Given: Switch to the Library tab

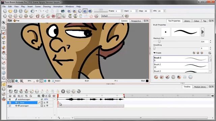Looking at the screenshot, I should coord(187,21).
